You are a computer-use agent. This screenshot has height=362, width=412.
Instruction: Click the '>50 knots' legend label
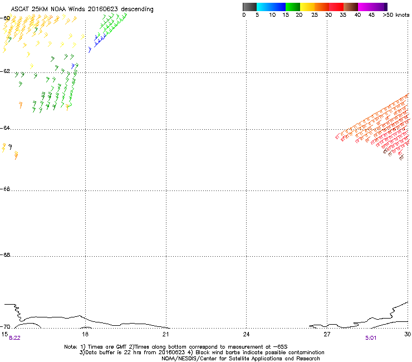point(396,15)
